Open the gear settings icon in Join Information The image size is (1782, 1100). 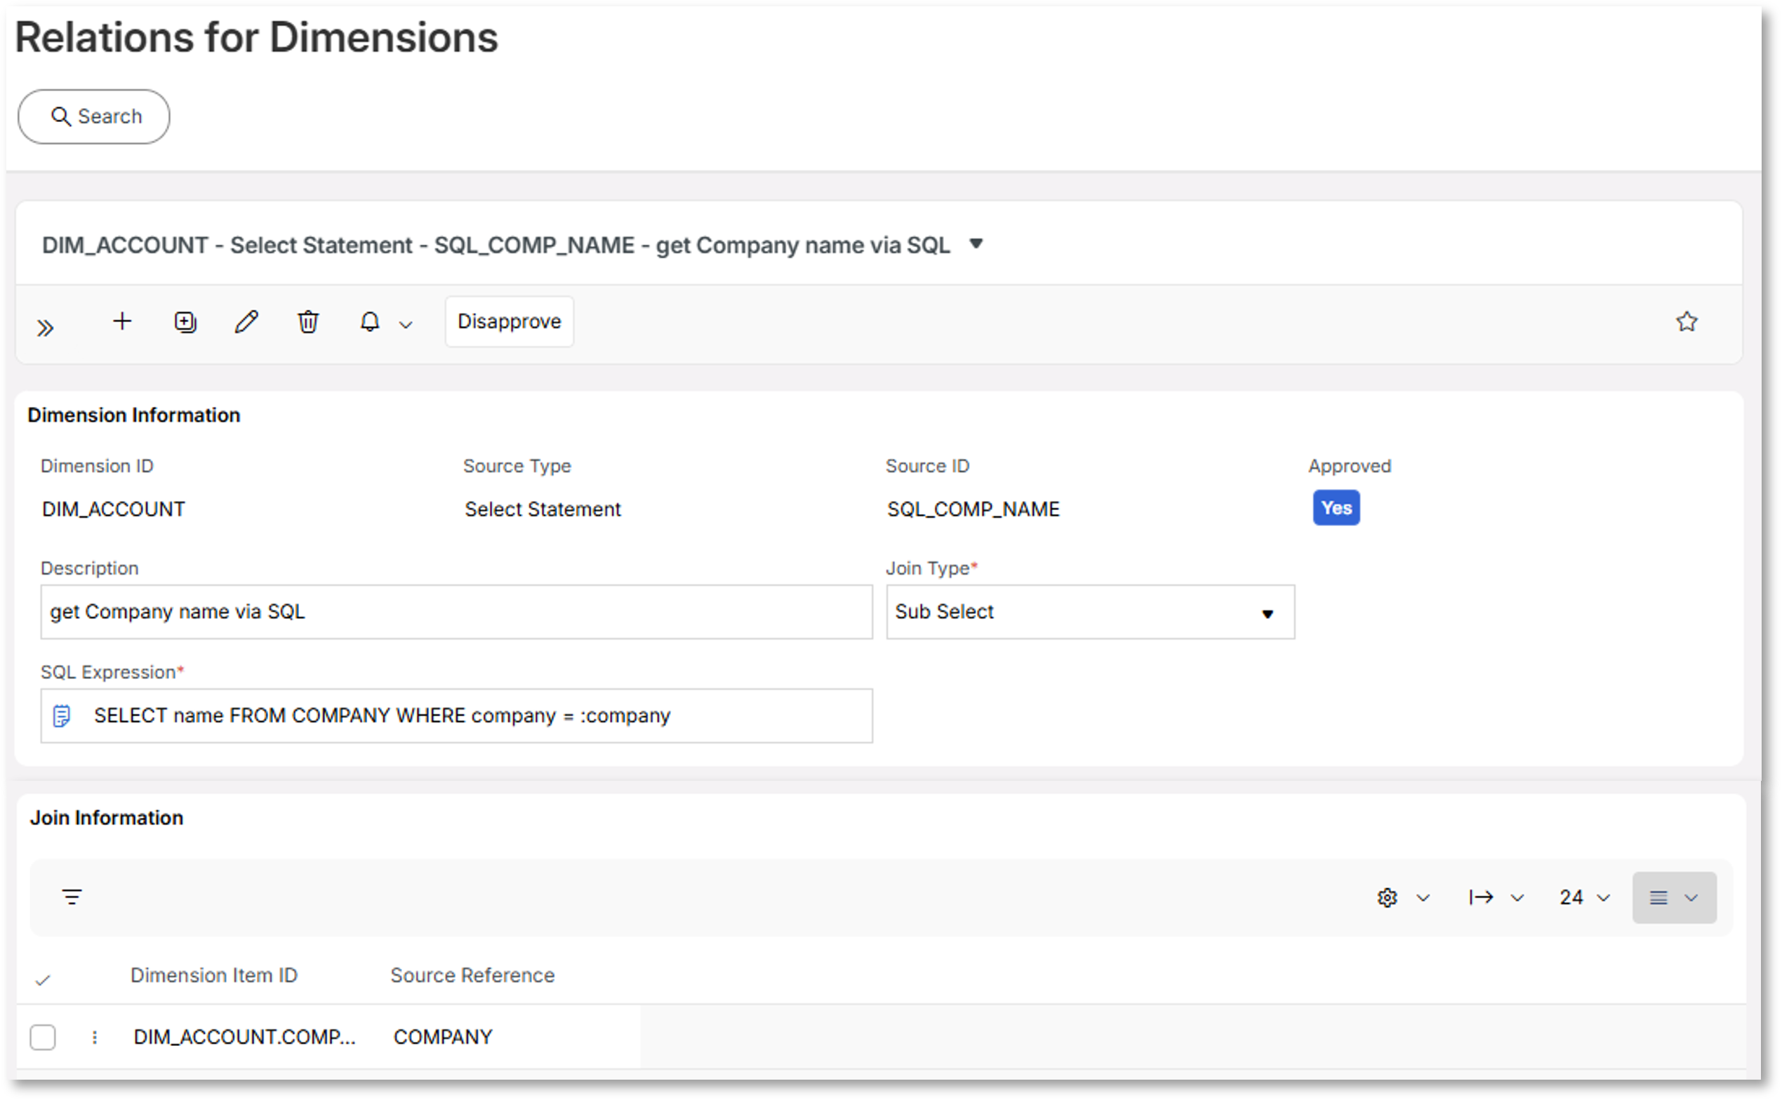point(1387,898)
